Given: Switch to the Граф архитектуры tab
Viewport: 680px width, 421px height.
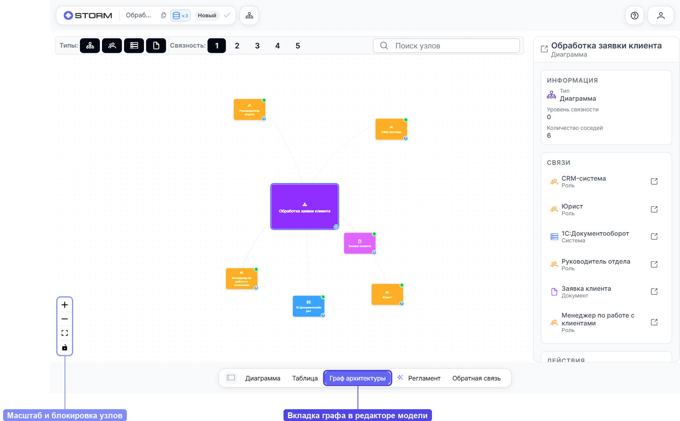Looking at the screenshot, I should tap(358, 378).
